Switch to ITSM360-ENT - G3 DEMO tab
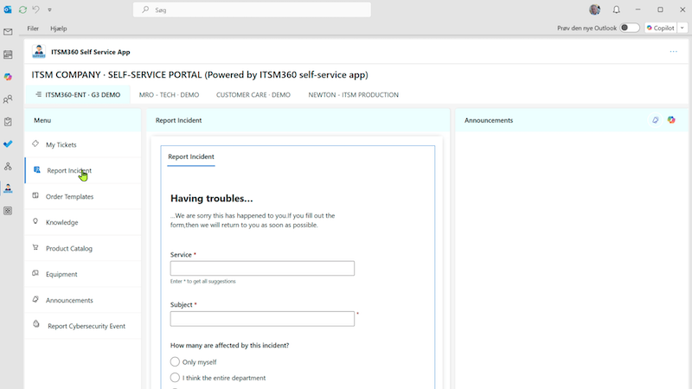This screenshot has width=692, height=389. 78,95
